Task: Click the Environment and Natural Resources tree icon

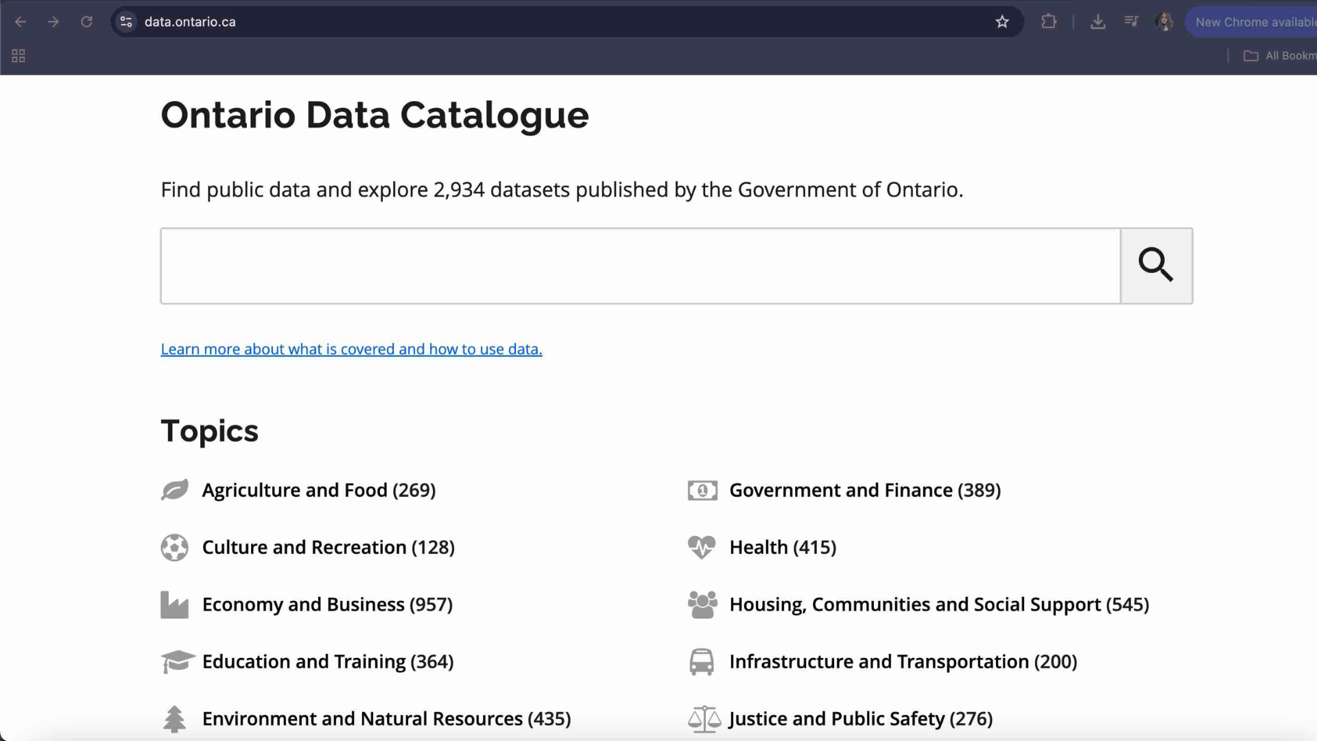Action: coord(175,718)
